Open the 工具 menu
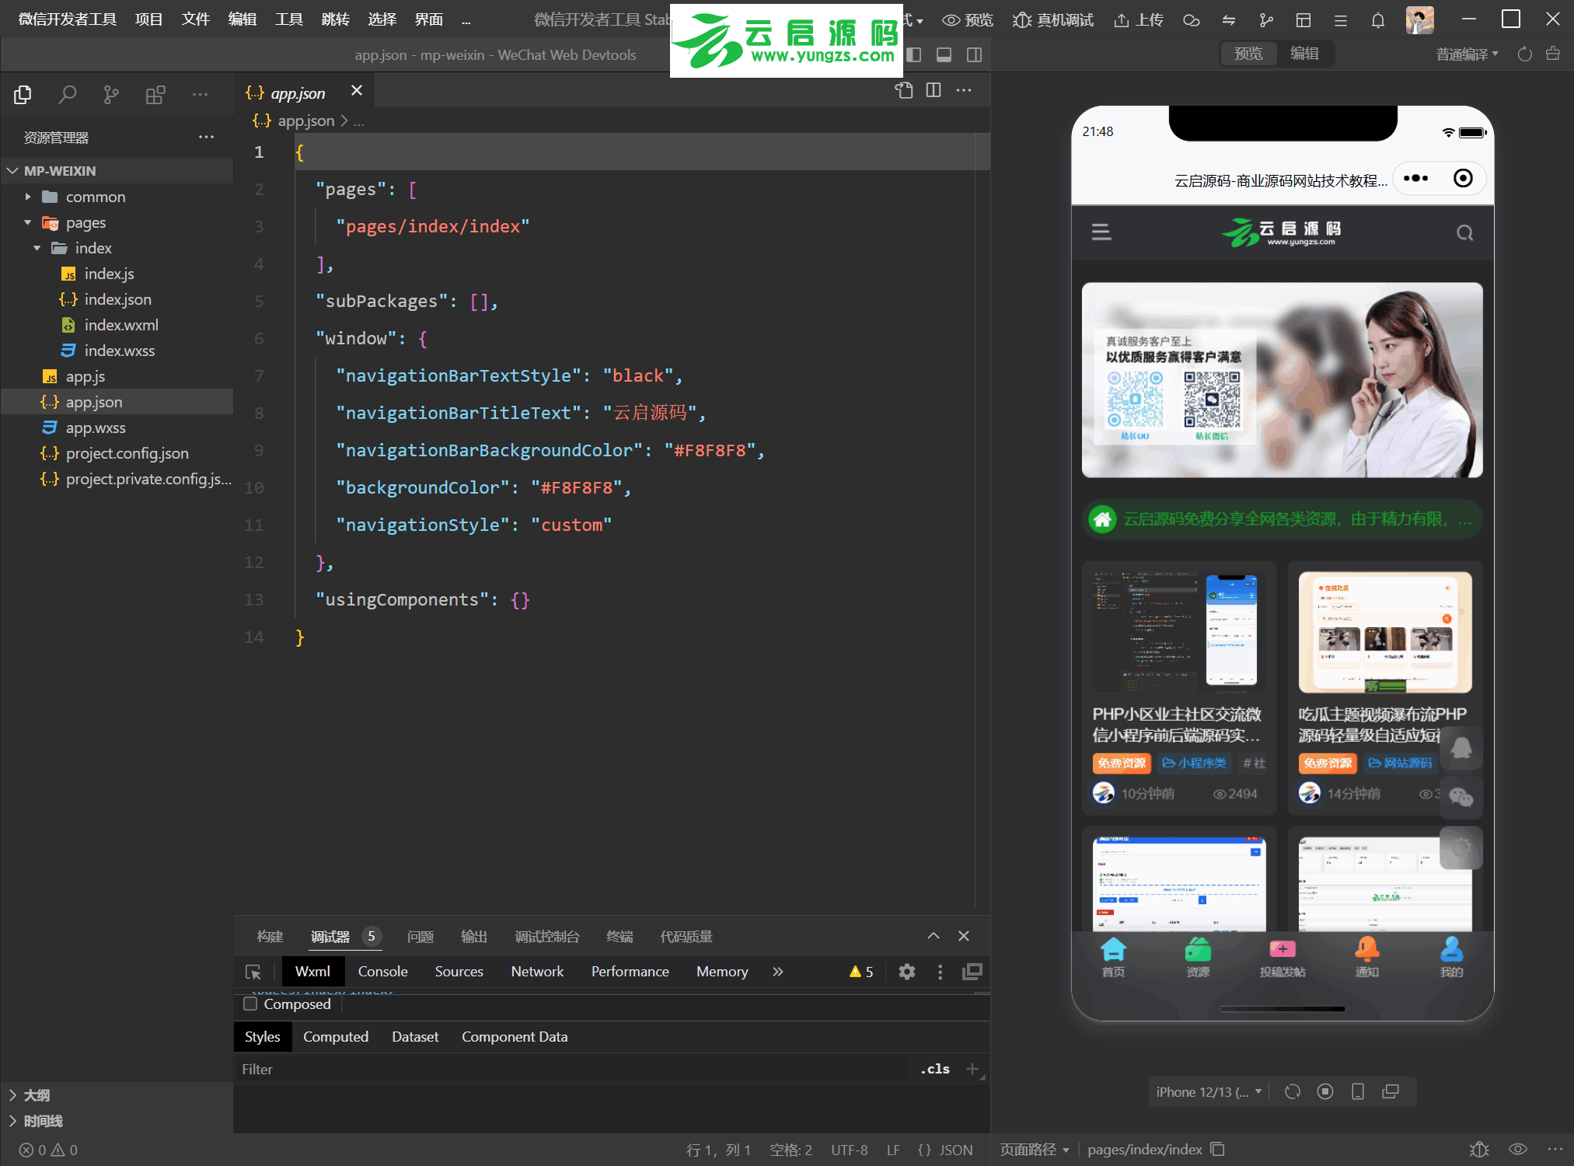 (289, 19)
